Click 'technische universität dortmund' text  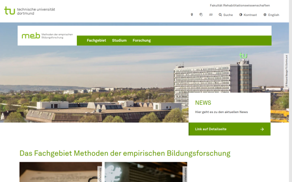coord(36,11)
